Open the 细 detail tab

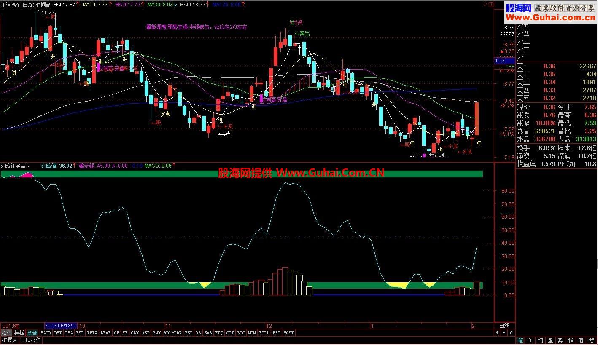[541, 340]
